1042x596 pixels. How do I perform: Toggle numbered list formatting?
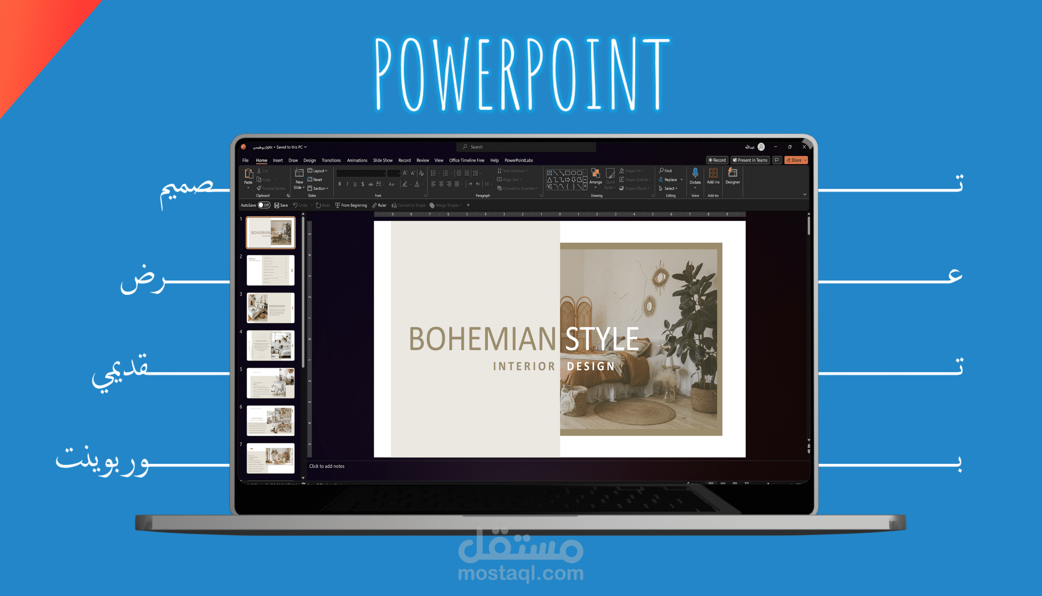(x=446, y=173)
